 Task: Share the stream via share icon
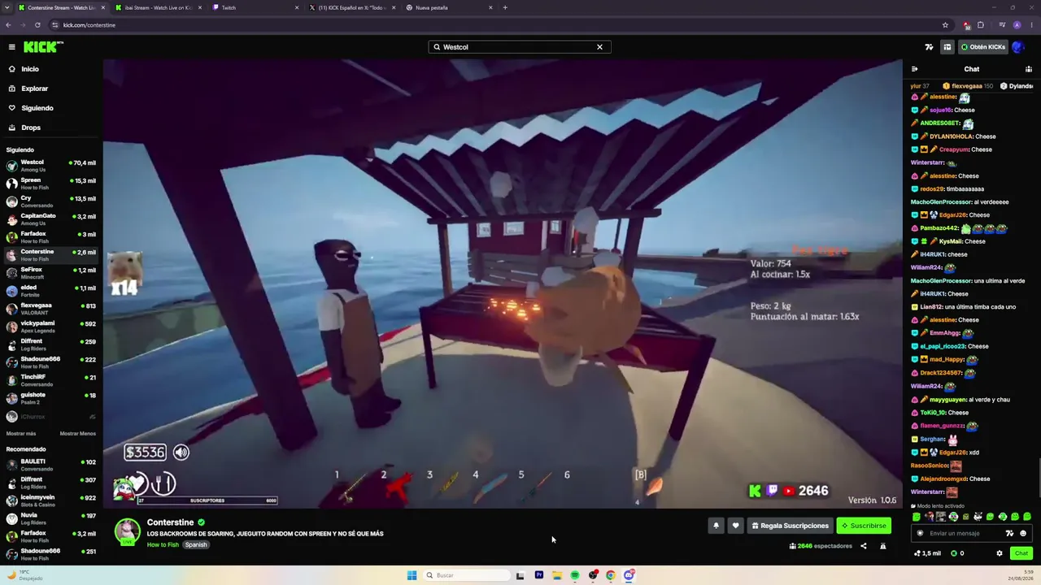(x=864, y=546)
